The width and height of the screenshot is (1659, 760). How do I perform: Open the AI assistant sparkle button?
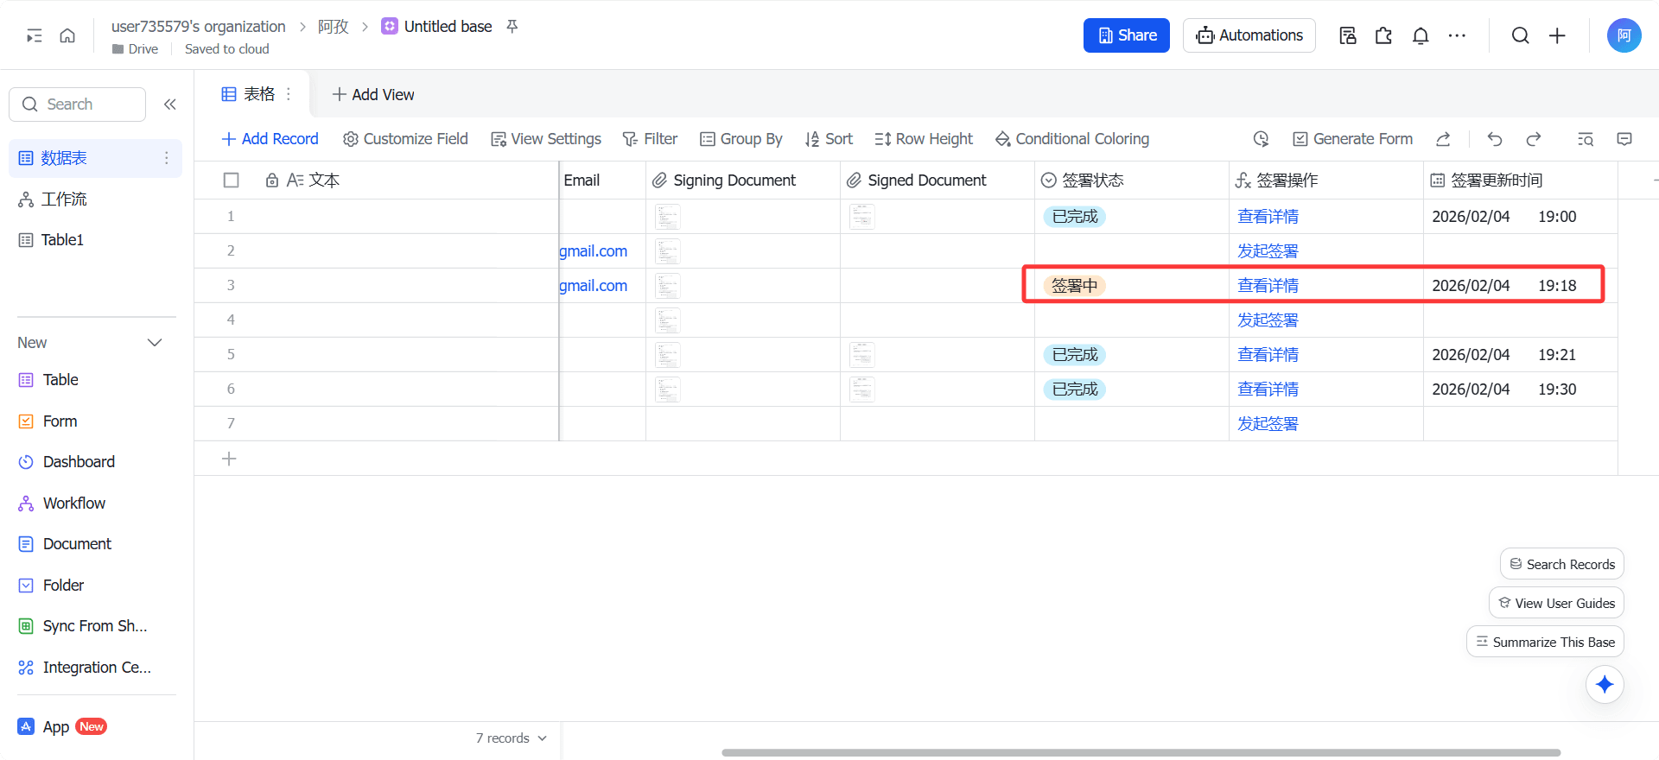click(x=1605, y=685)
